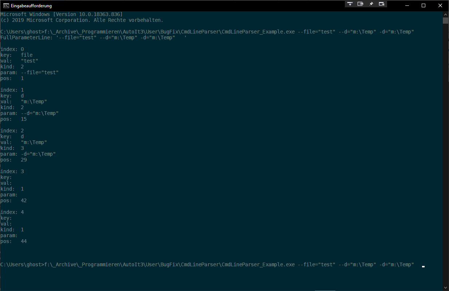
Task: Click the 'index: 0' output line
Action: [x=12, y=49]
